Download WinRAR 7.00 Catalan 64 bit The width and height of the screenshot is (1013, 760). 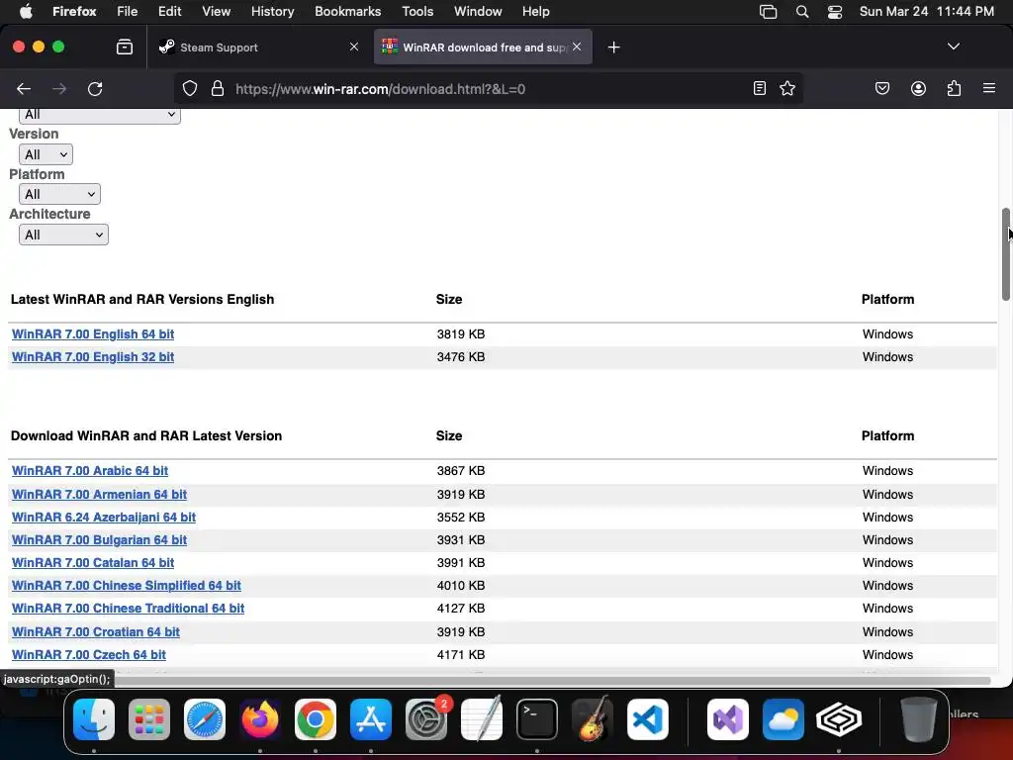[x=93, y=562]
